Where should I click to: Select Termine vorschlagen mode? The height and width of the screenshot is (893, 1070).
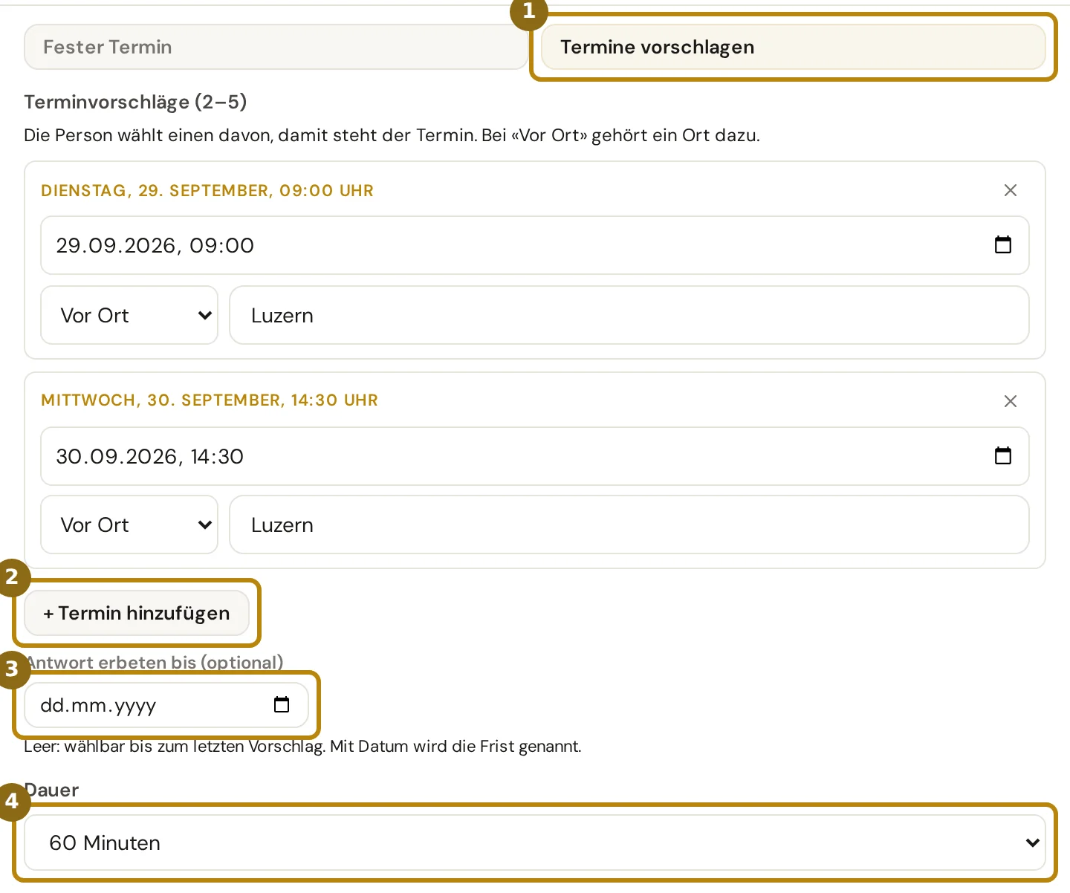(793, 47)
